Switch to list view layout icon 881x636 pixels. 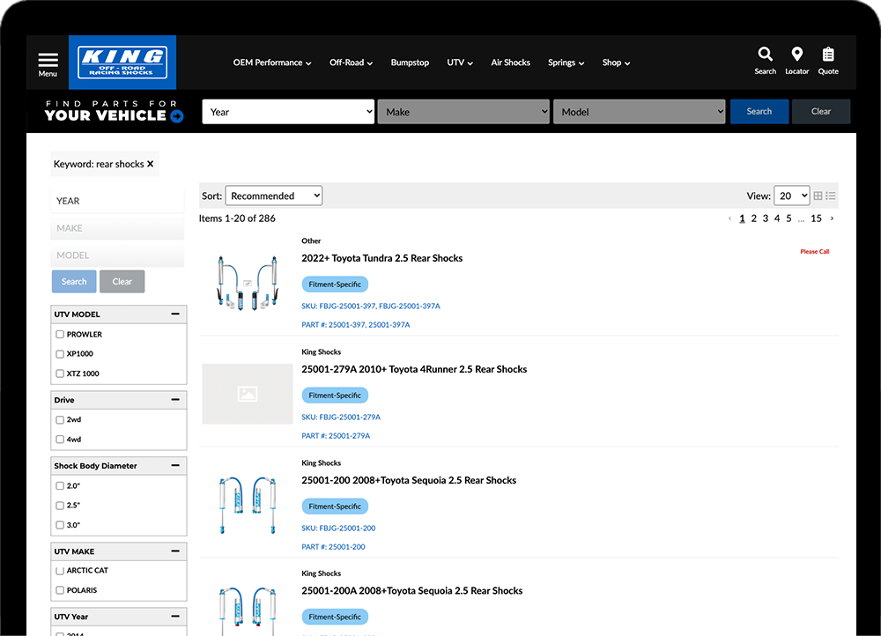pyautogui.click(x=831, y=196)
